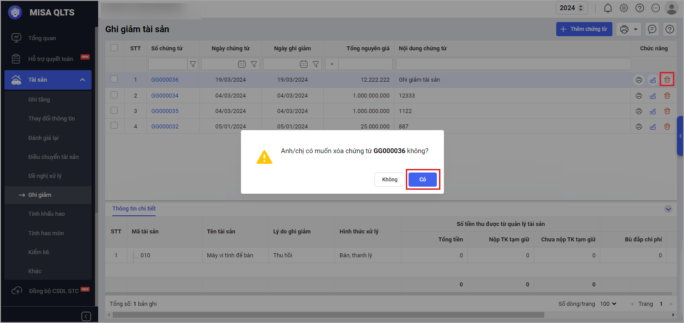This screenshot has width=684, height=323.
Task: Check the box for row GG000036
Action: (114, 79)
